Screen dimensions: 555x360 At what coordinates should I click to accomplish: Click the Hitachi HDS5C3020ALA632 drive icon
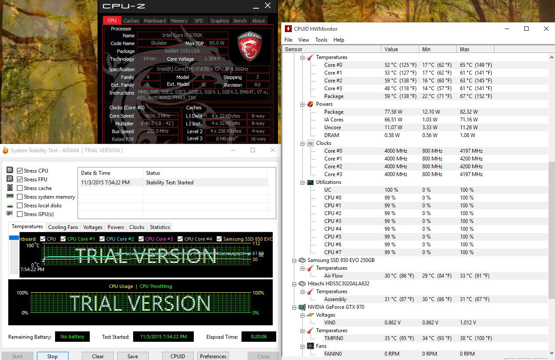[x=302, y=284]
